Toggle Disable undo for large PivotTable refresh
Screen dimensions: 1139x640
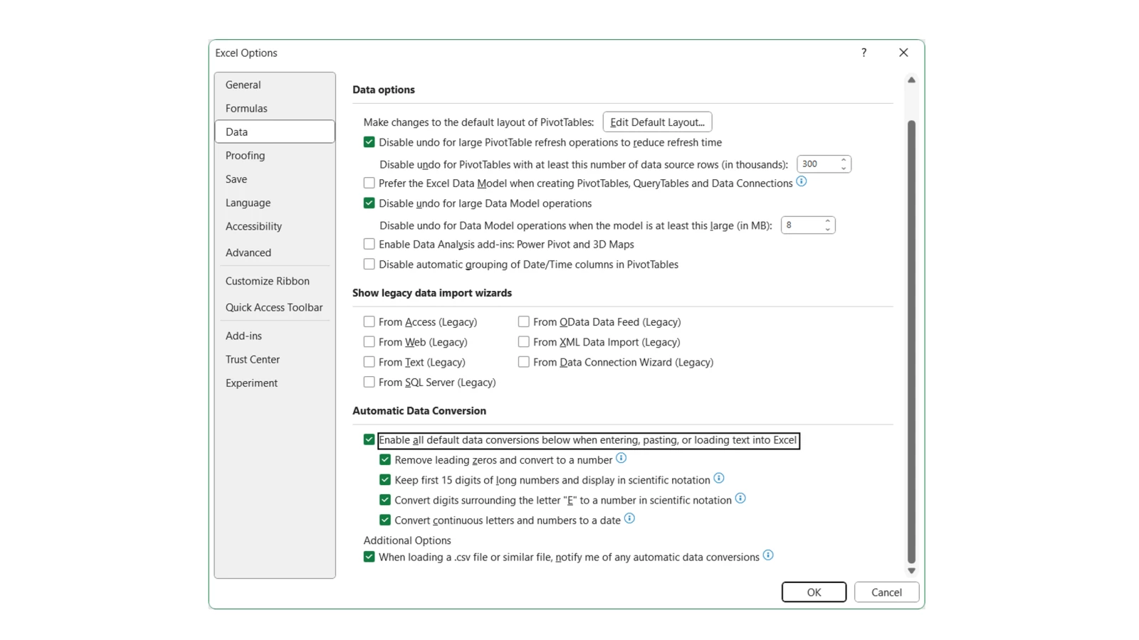pyautogui.click(x=369, y=142)
